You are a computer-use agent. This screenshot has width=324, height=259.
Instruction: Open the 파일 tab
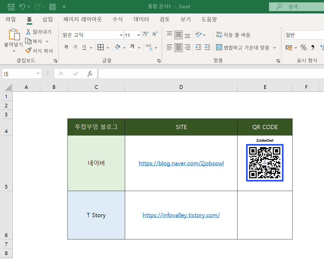pos(11,19)
